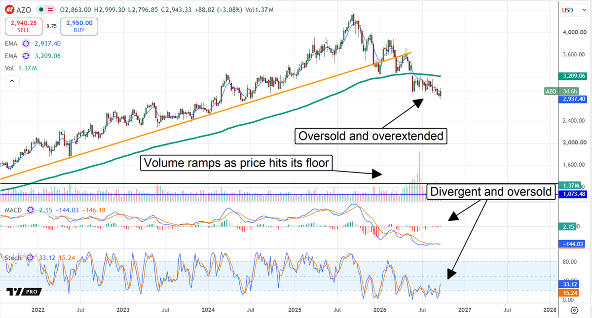Click the blue 2,937.40 price scale label
592x318 pixels.
coord(573,99)
